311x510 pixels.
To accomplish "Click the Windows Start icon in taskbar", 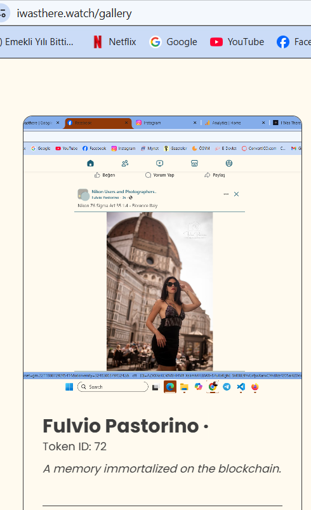I will point(69,387).
